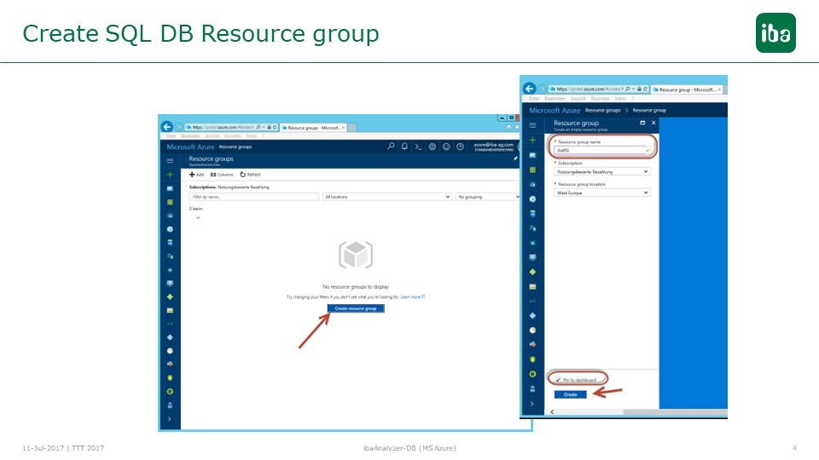This screenshot has height=460, width=819.
Task: Toggle hamburger menu in right window
Action: pyautogui.click(x=532, y=125)
